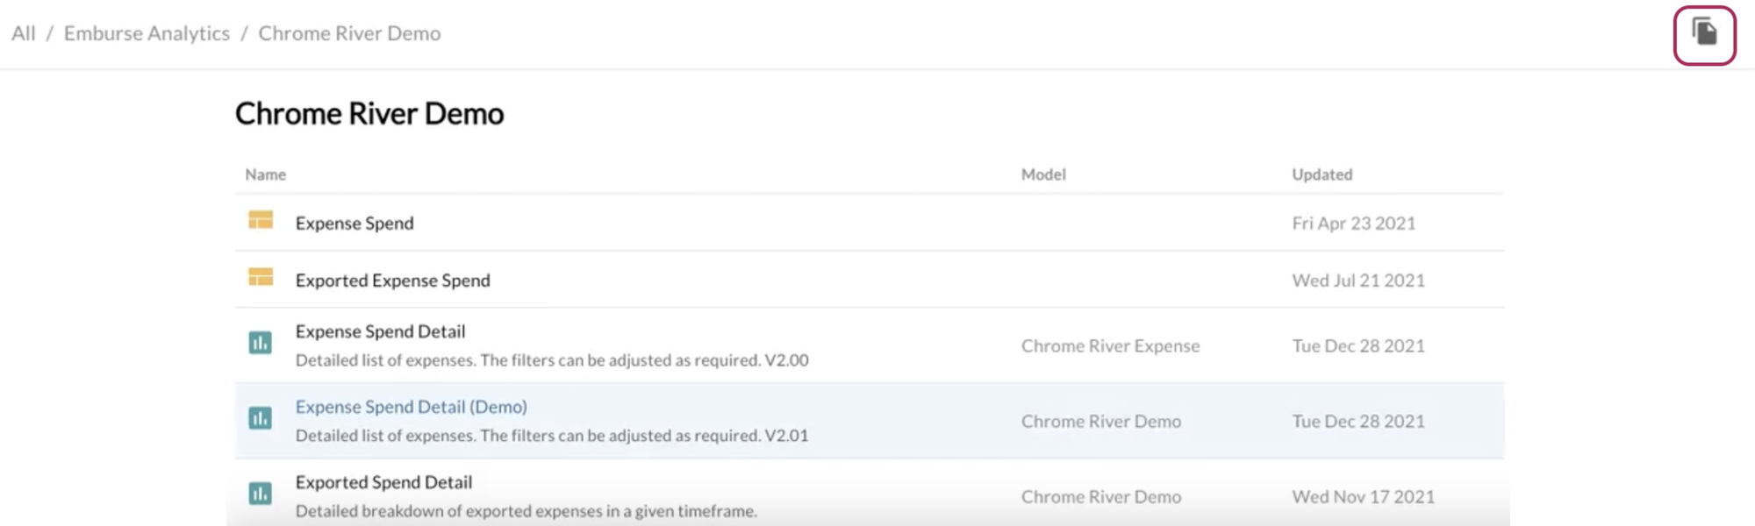Open the Exported Spend Detail Look
Viewport: 1755px width, 526px height.
[383, 481]
